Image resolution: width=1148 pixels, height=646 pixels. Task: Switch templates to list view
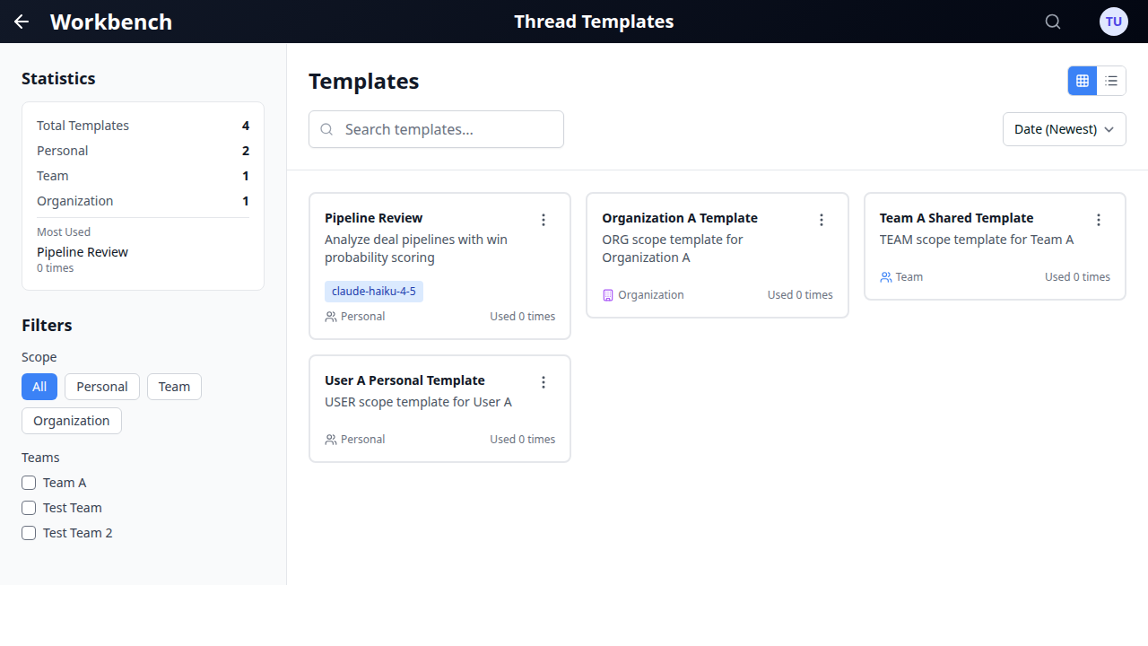tap(1111, 81)
